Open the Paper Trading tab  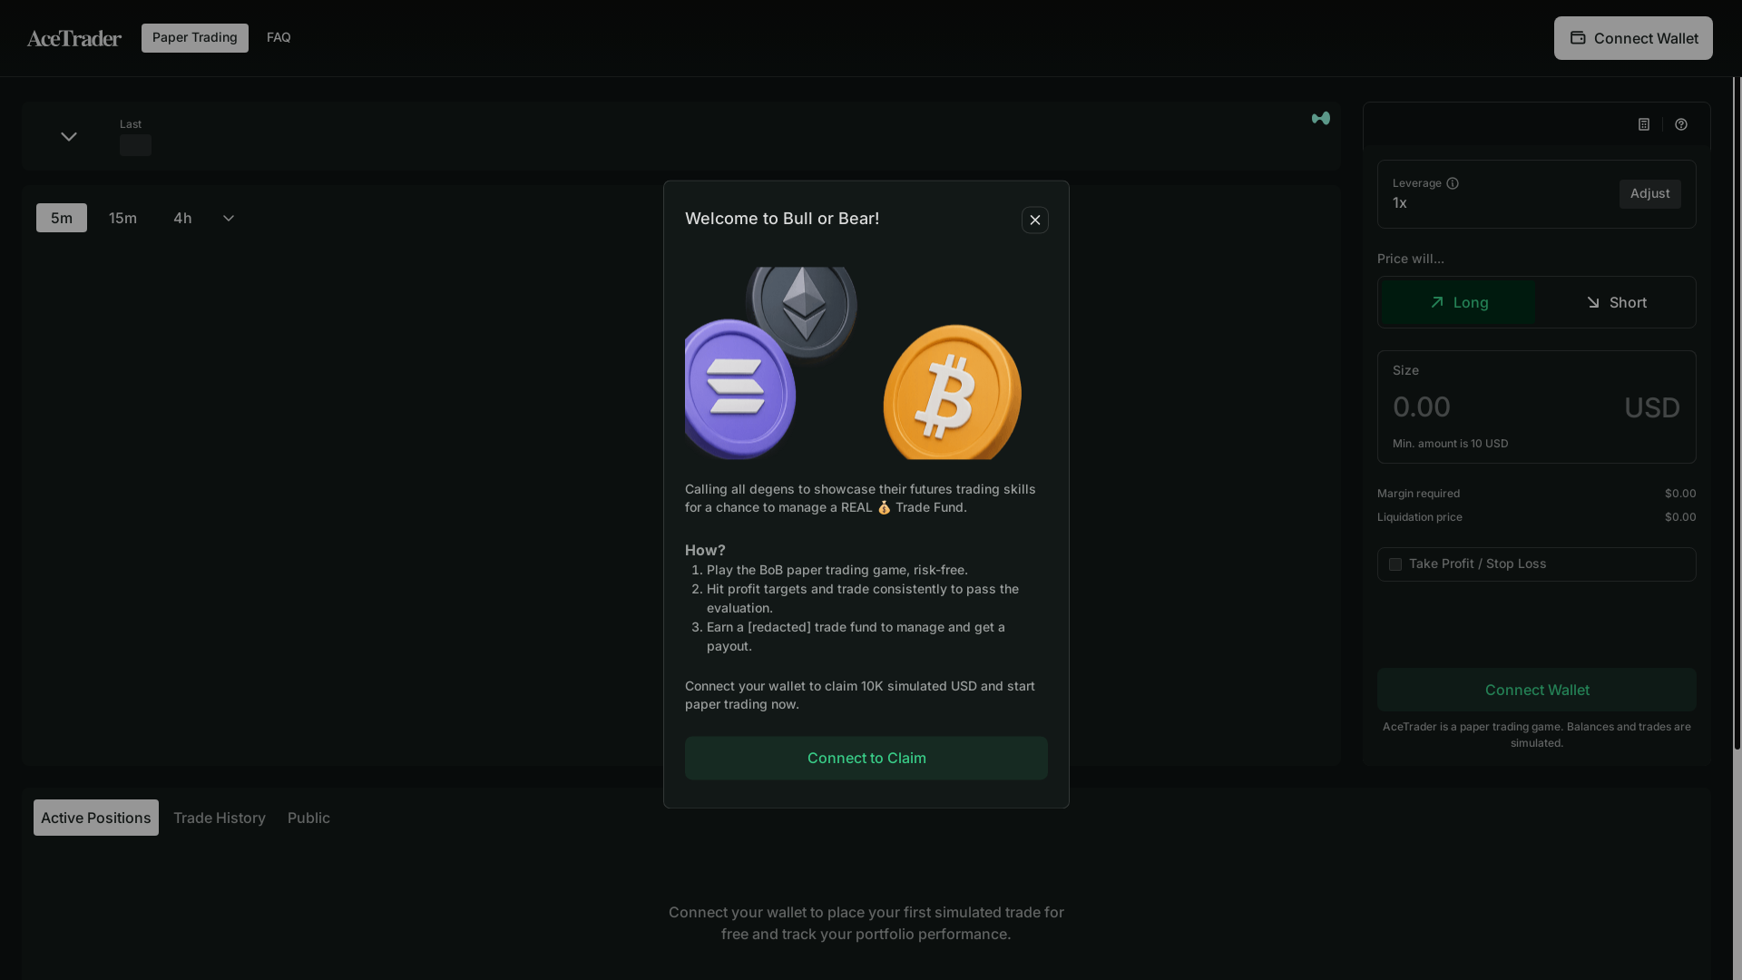click(195, 38)
